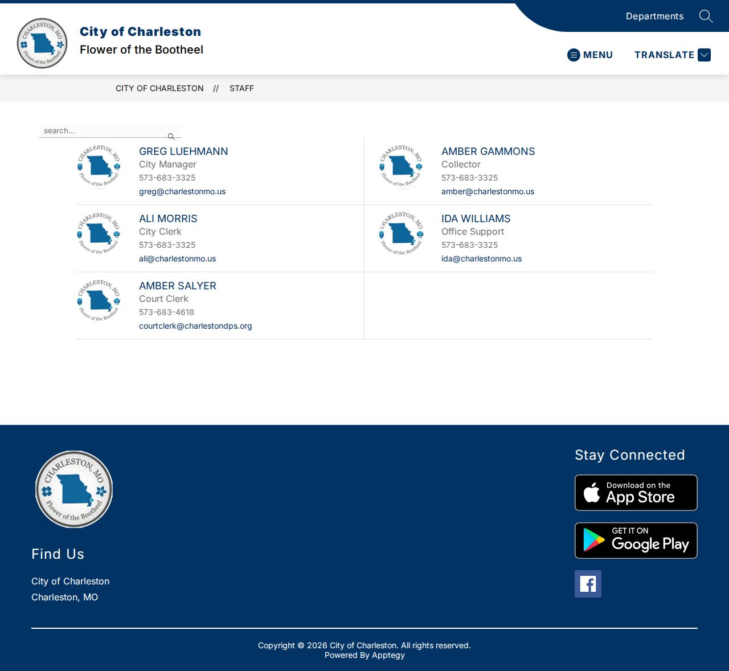Click the Court Clerk phone 573-683-4618
This screenshot has height=671, width=729.
click(x=166, y=312)
